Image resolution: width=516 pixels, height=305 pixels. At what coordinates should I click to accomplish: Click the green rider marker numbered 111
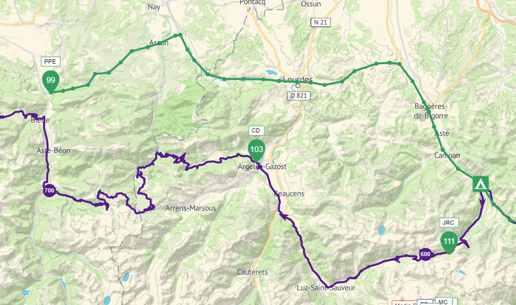tap(449, 242)
